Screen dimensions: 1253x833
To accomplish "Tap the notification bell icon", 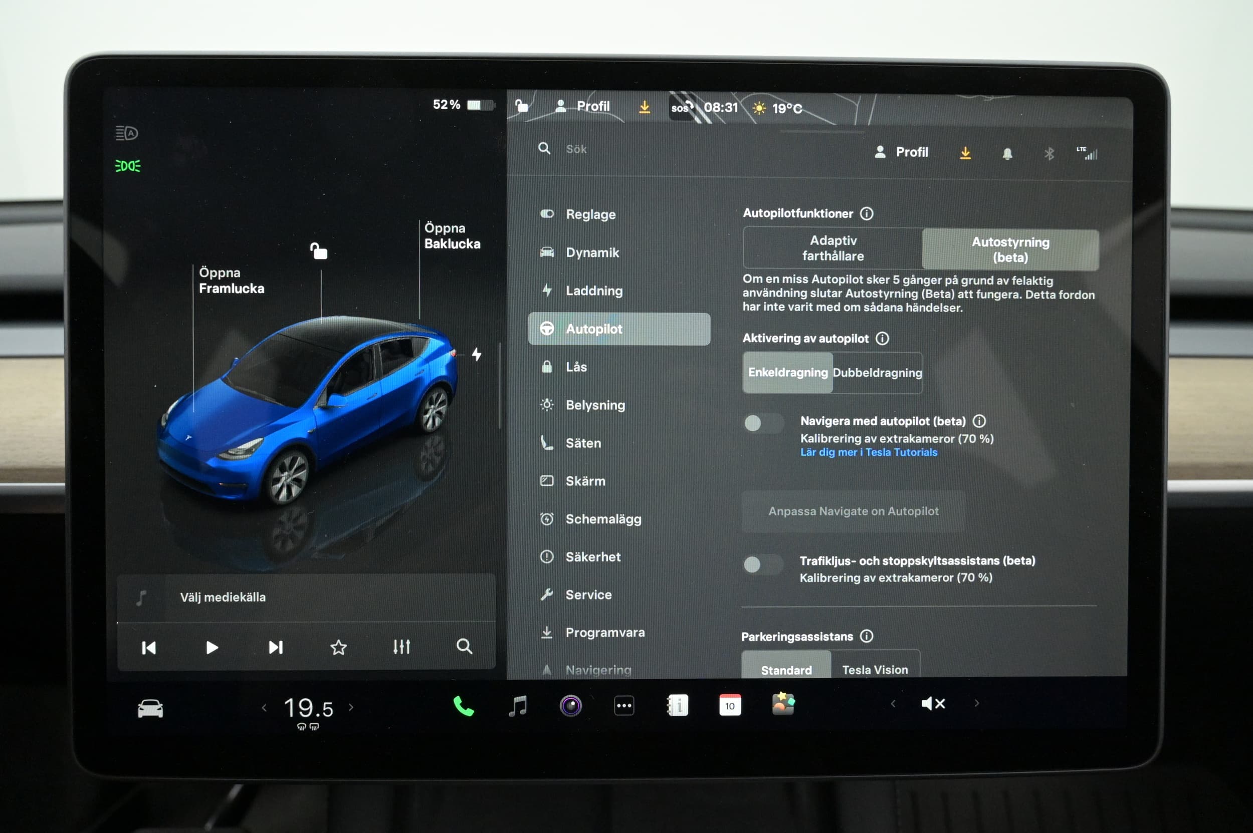I will click(1007, 154).
